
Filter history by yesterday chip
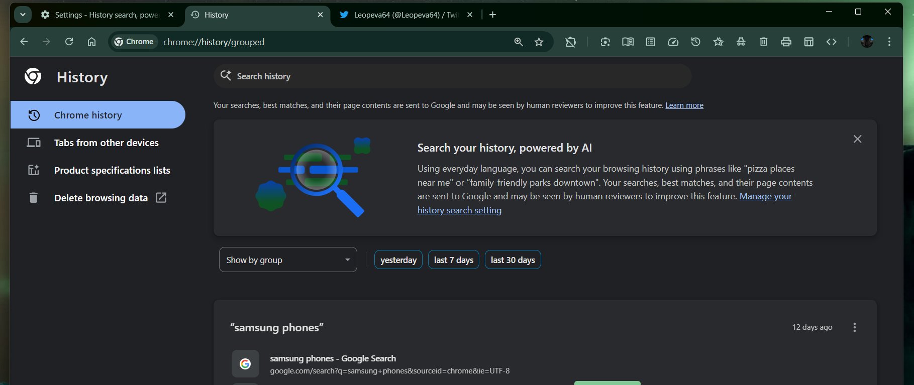(x=398, y=260)
